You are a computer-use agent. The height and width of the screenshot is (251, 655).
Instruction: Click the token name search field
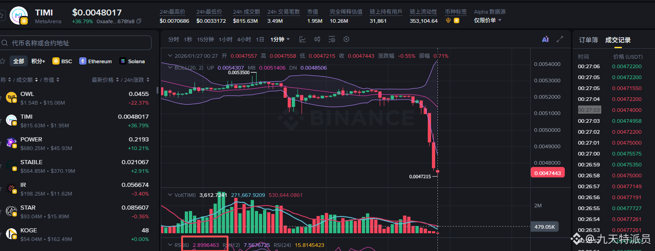(x=76, y=43)
